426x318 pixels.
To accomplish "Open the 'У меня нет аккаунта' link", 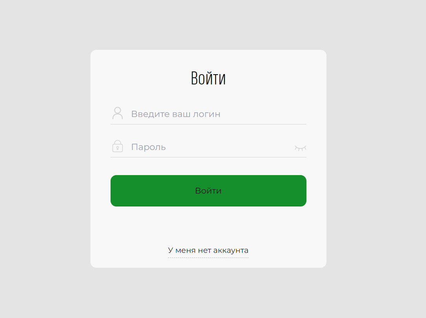I will 208,250.
